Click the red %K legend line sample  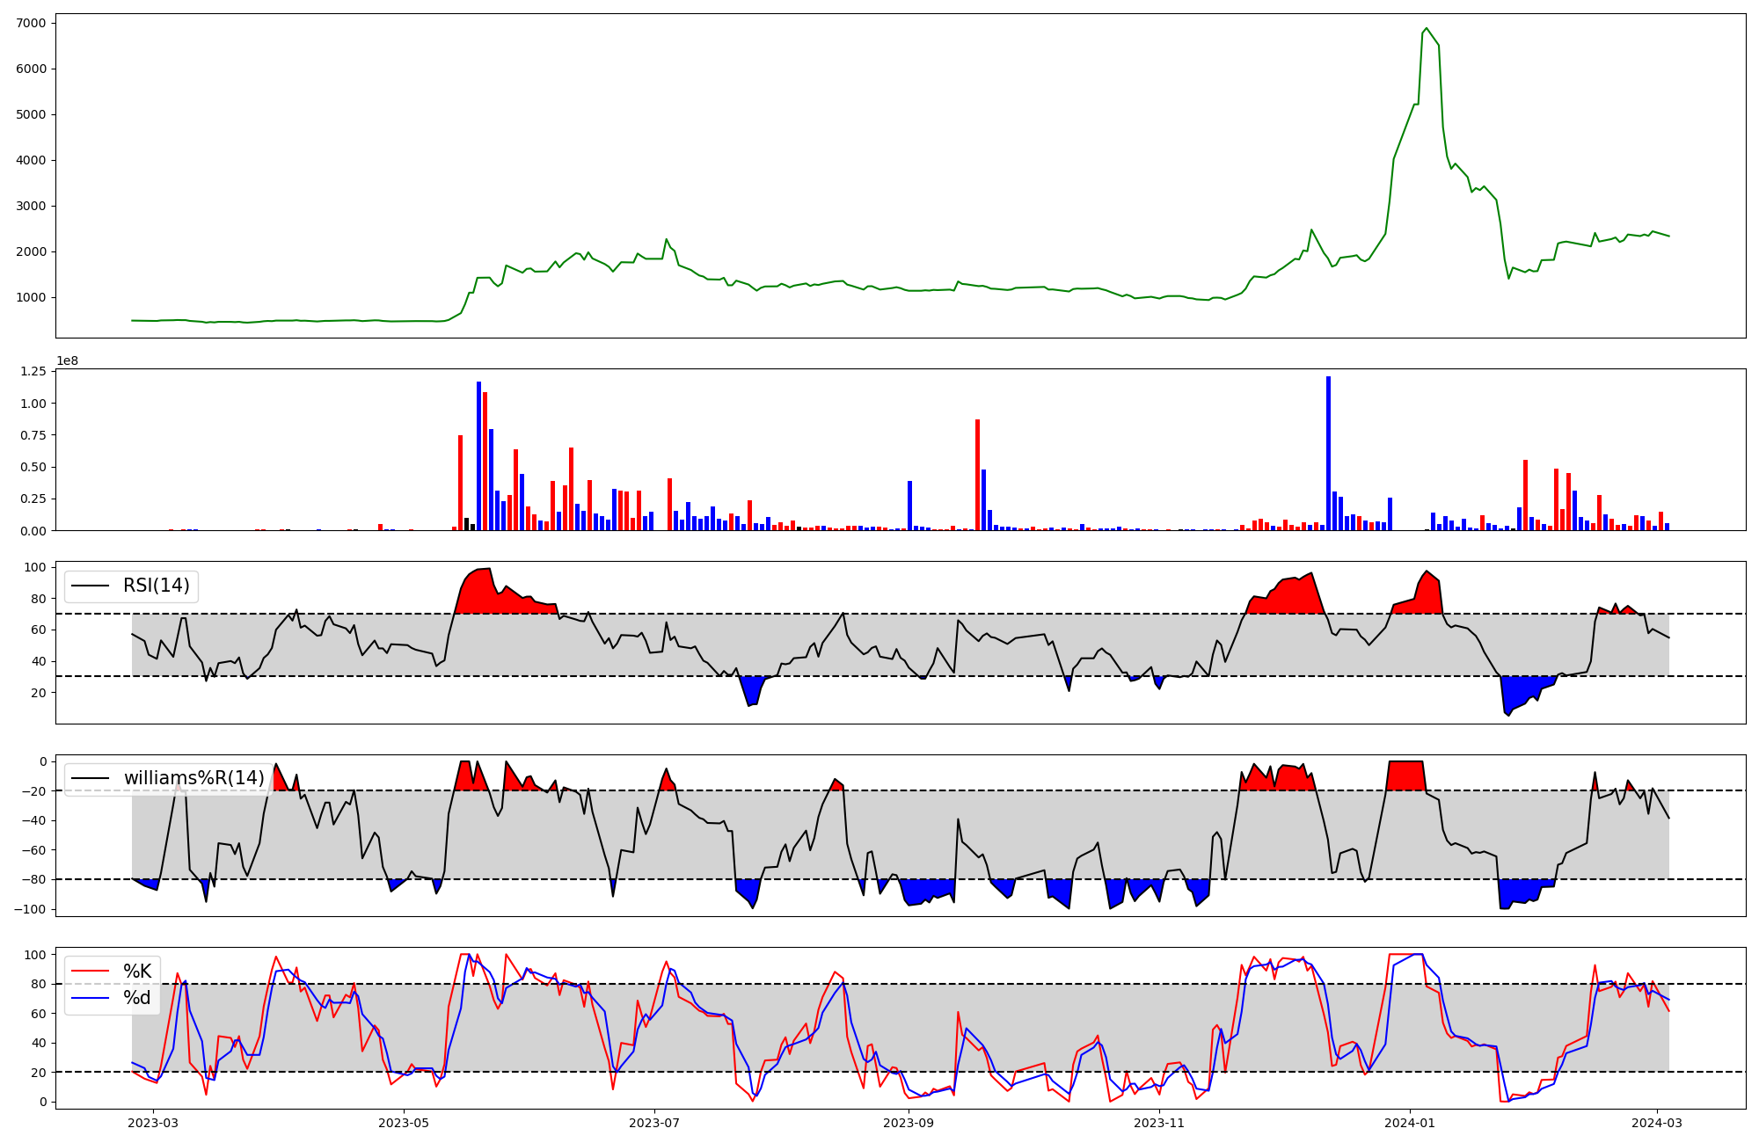click(x=90, y=972)
